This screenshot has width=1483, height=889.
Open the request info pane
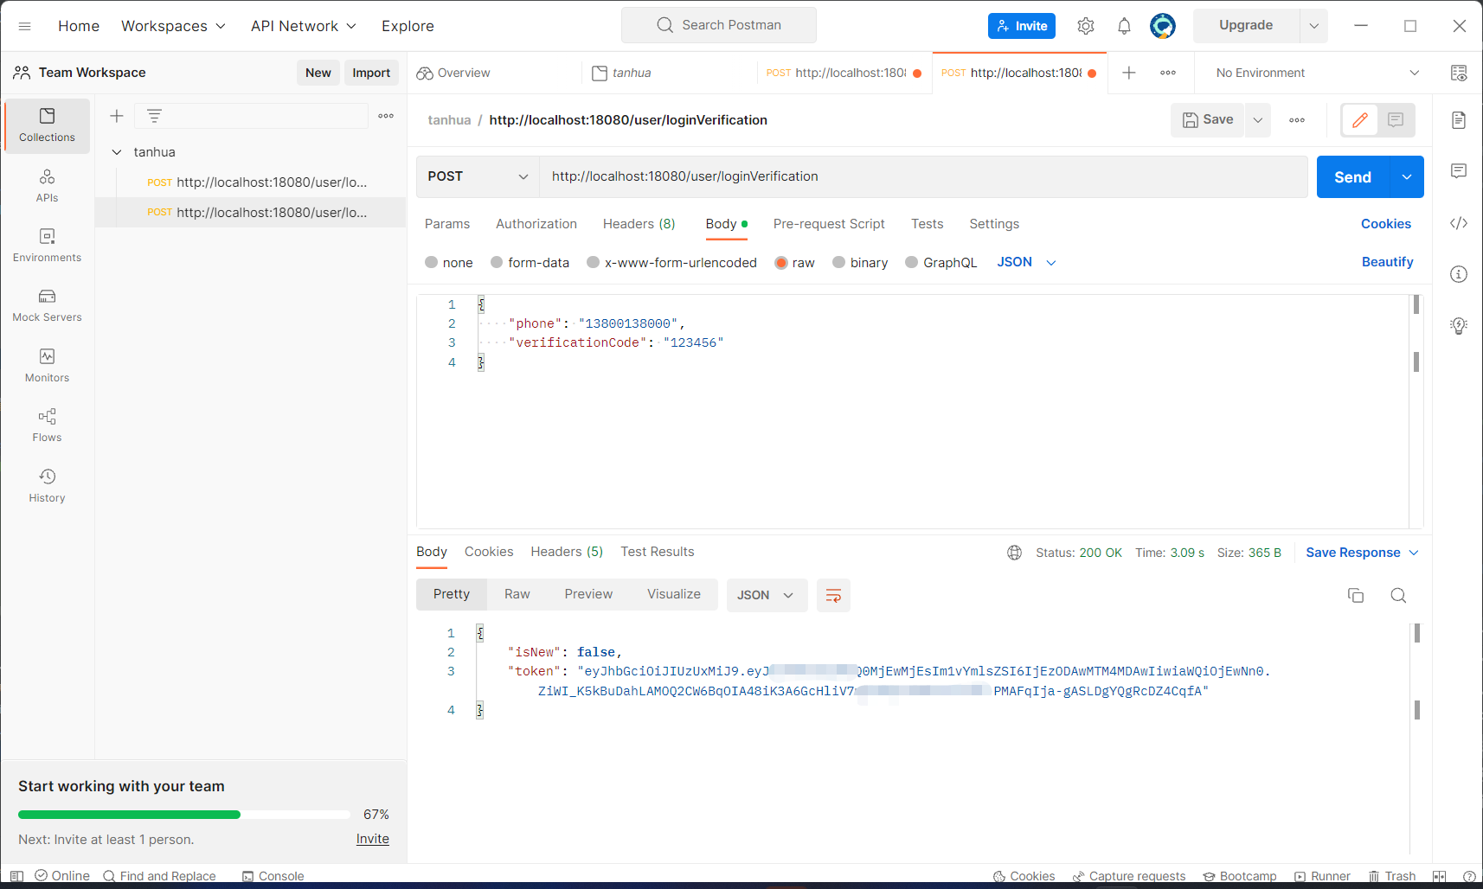point(1459,274)
